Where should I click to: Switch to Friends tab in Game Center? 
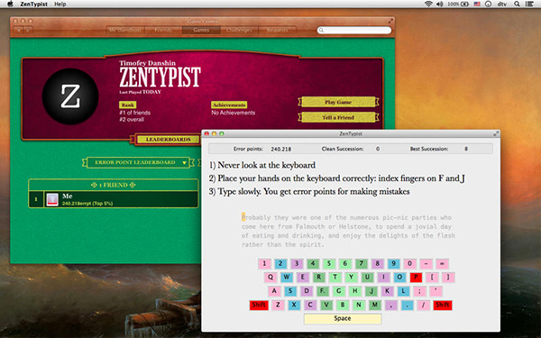163,30
